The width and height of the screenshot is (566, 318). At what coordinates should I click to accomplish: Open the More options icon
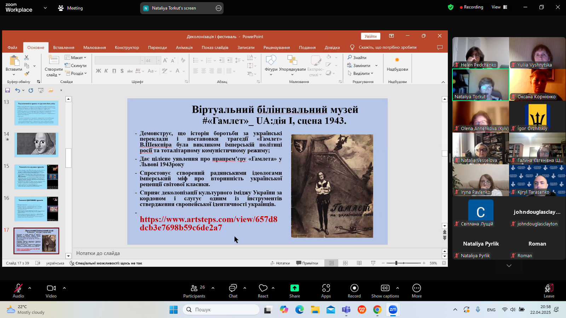click(x=416, y=291)
